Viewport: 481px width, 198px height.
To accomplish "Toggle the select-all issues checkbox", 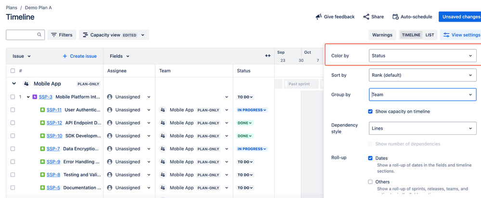I will pos(13,71).
